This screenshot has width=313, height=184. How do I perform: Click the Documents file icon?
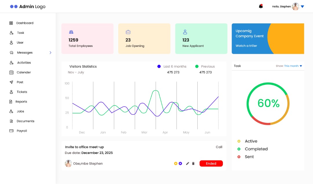(11, 121)
